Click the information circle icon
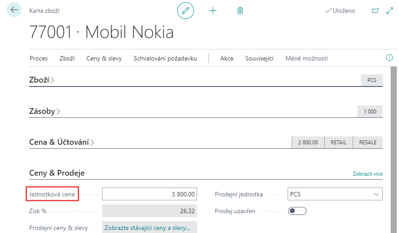 click(389, 58)
